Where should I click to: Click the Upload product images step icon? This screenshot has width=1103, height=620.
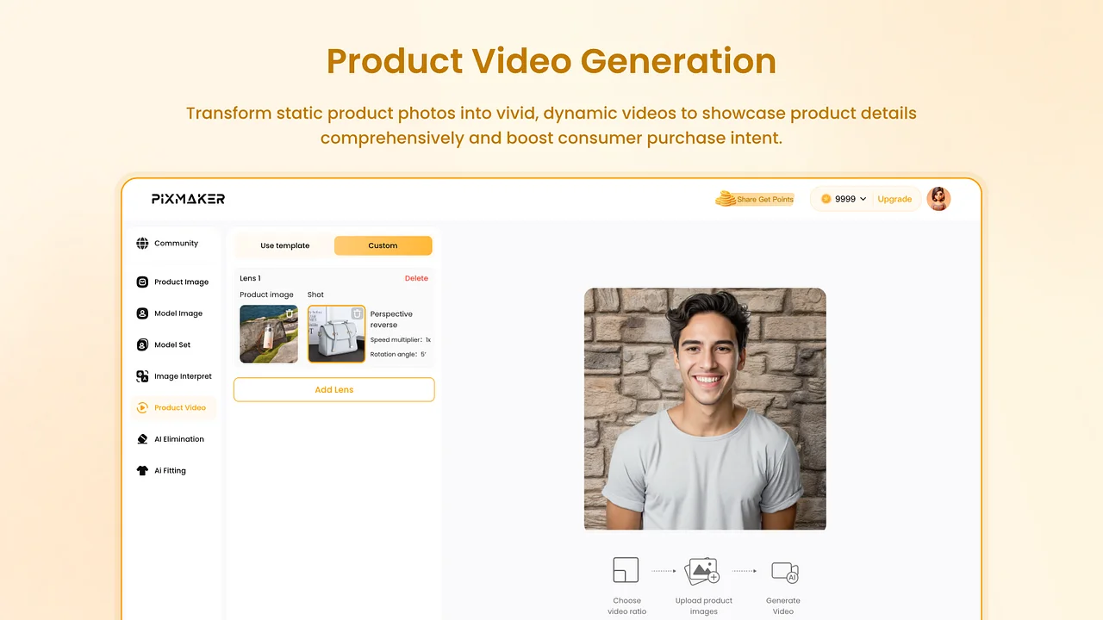point(702,570)
